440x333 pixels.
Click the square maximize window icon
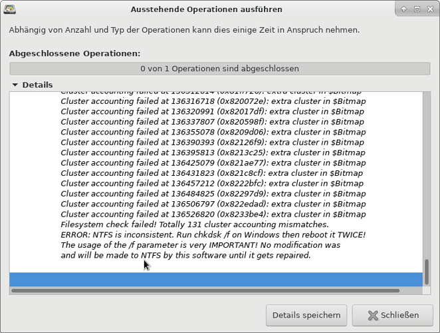click(x=417, y=9)
